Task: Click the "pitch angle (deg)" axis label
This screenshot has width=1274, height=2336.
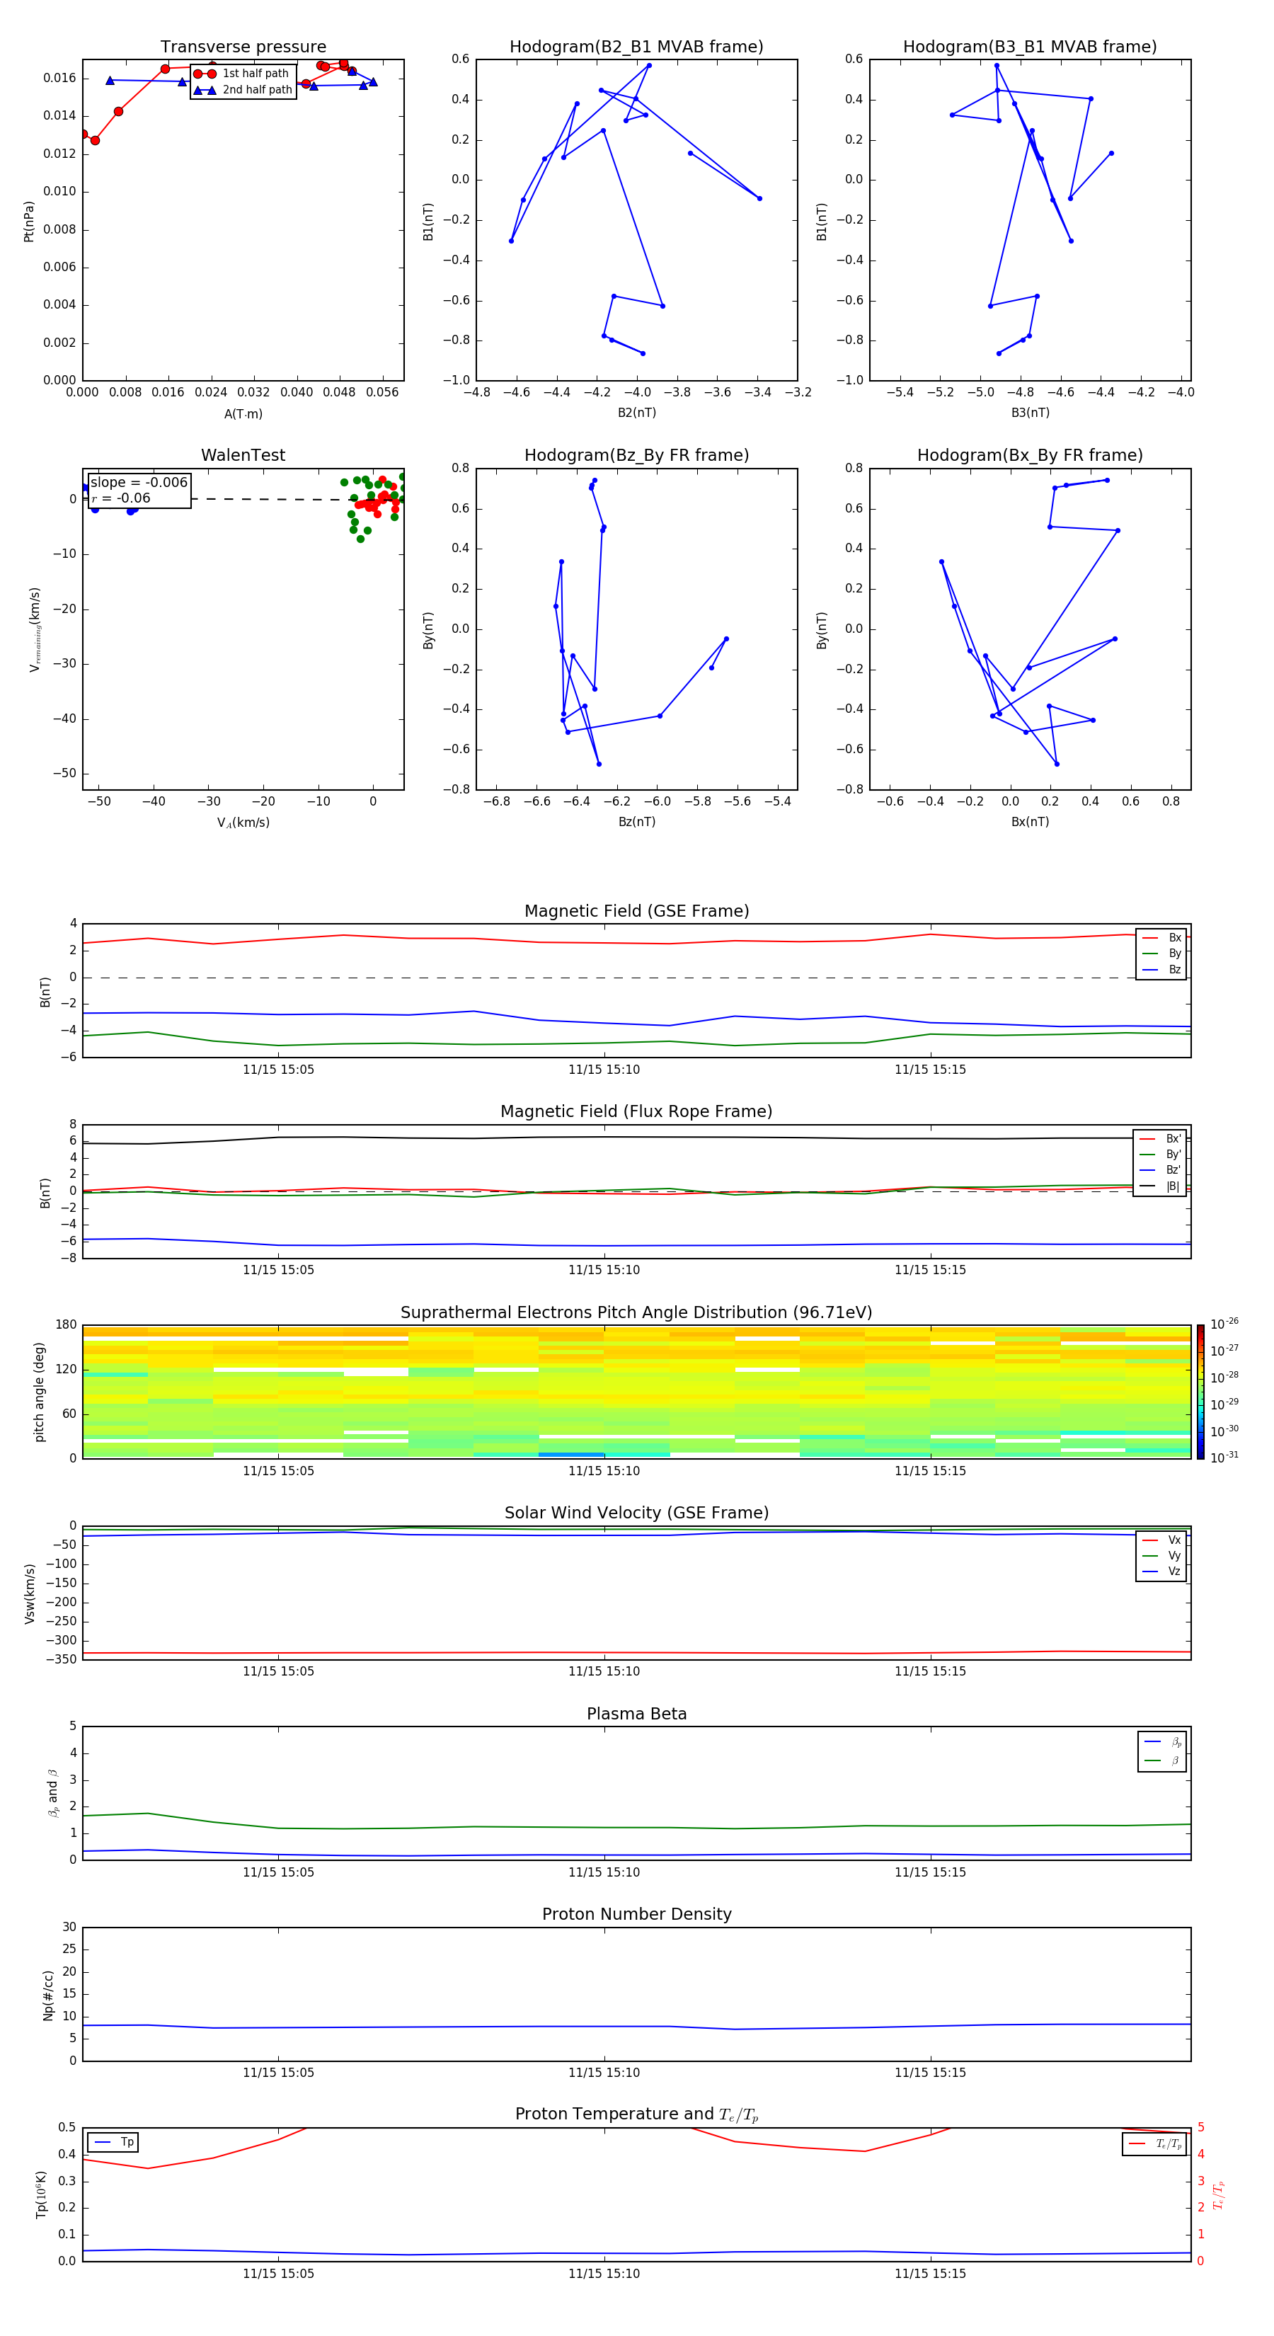Action: [39, 1392]
